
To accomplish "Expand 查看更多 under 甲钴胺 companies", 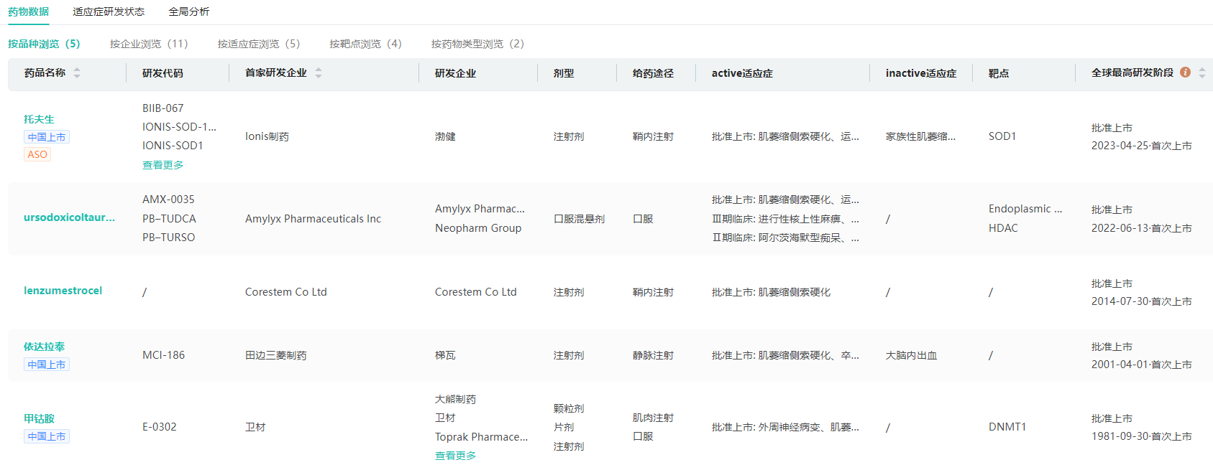I will coord(455,456).
